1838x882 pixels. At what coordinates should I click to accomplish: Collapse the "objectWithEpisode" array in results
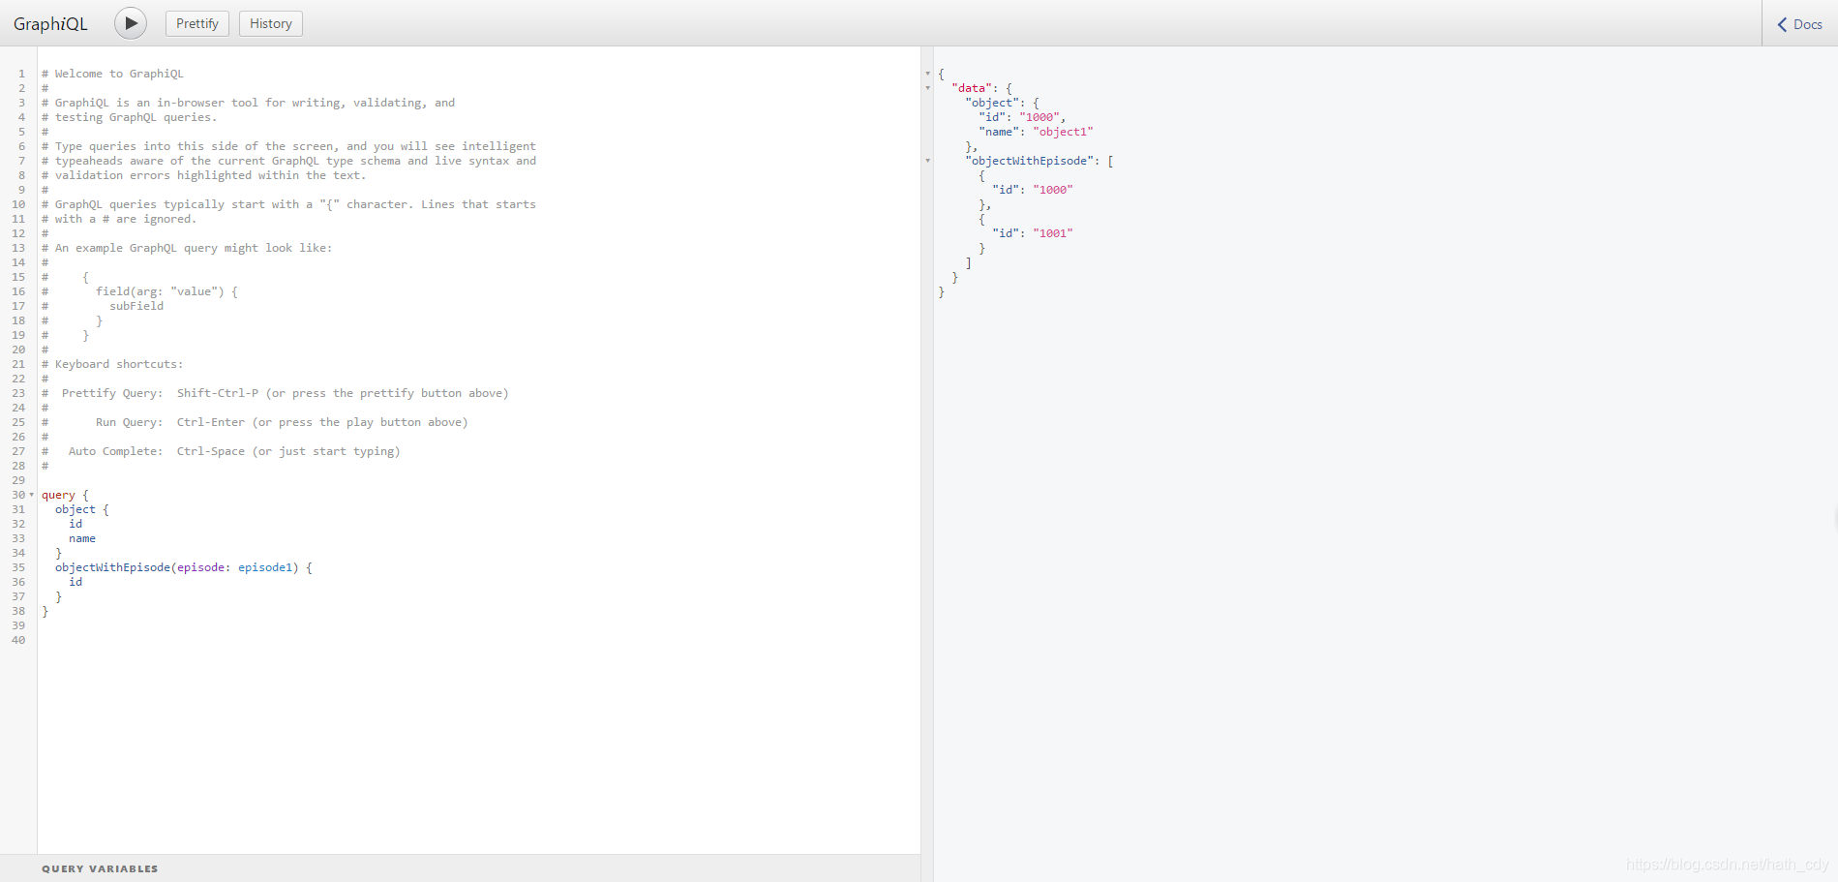tap(928, 161)
